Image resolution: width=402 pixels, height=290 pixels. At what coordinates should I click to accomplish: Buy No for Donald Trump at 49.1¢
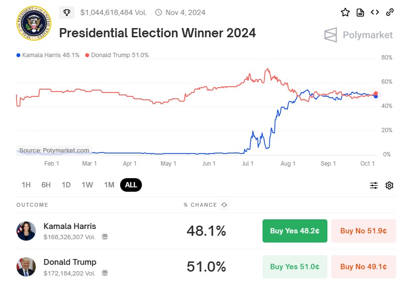point(363,266)
